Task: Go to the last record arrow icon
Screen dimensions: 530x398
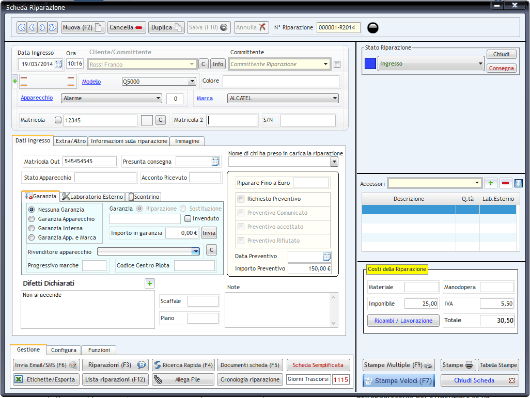Action: click(x=53, y=27)
